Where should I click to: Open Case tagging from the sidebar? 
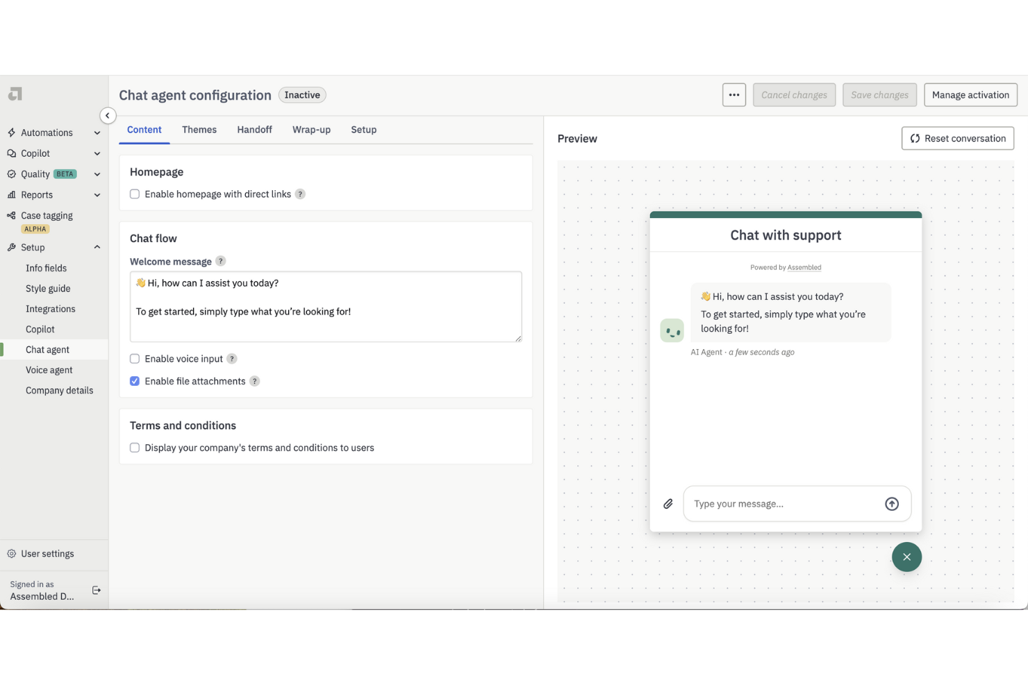(x=46, y=215)
